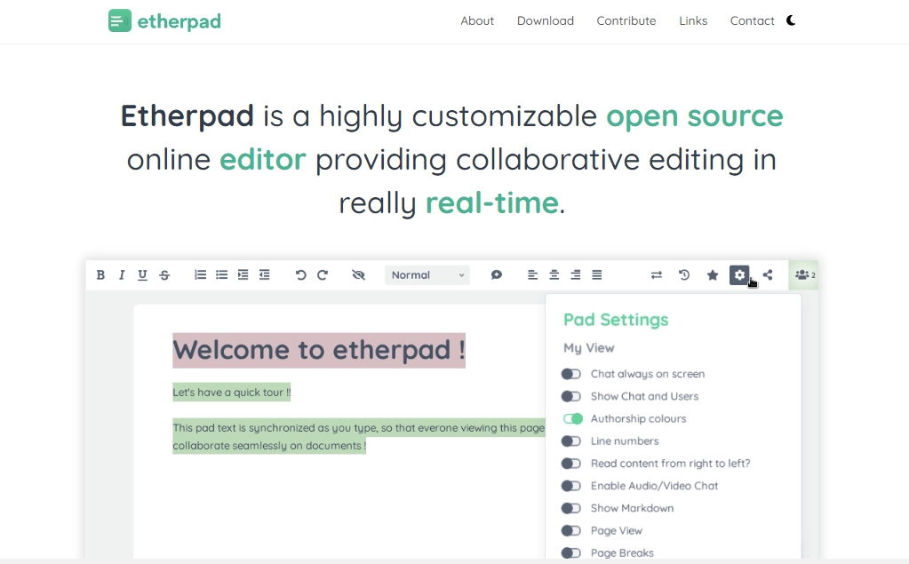Click the 'Pad Settings' panel title
909x564 pixels.
616,320
